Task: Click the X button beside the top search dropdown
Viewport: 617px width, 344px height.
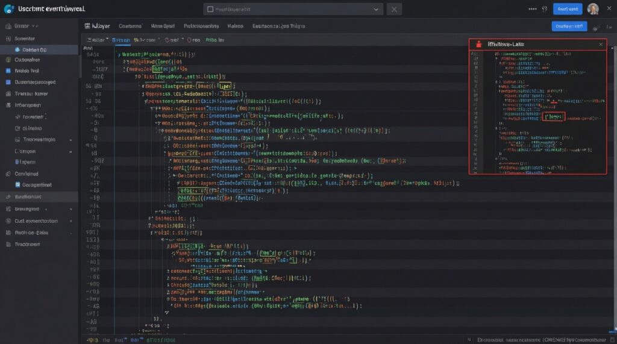Action: click(393, 9)
